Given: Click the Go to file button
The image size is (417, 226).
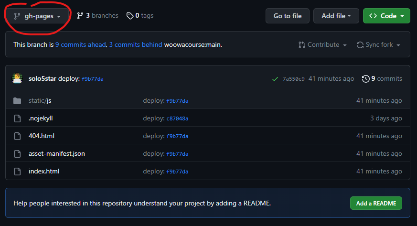Looking at the screenshot, I should tap(288, 16).
